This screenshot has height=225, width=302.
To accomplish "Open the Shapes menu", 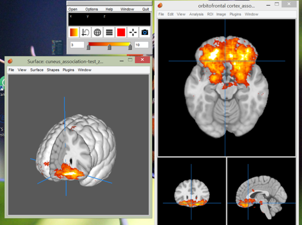I will pos(53,70).
